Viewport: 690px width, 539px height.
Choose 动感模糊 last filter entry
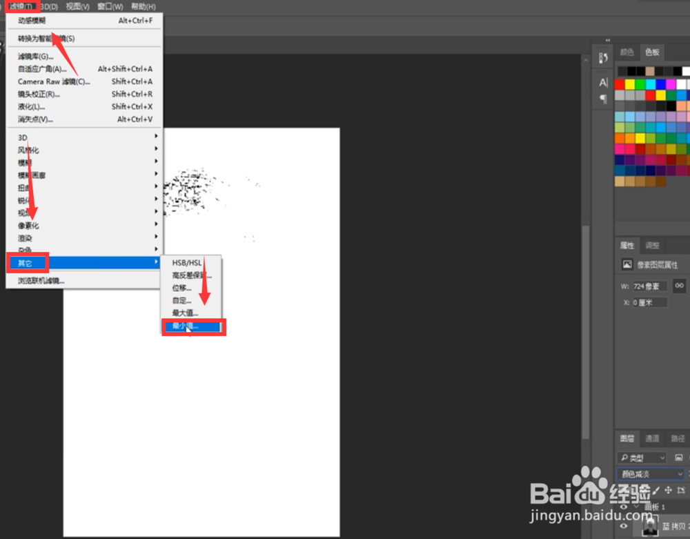[83, 20]
